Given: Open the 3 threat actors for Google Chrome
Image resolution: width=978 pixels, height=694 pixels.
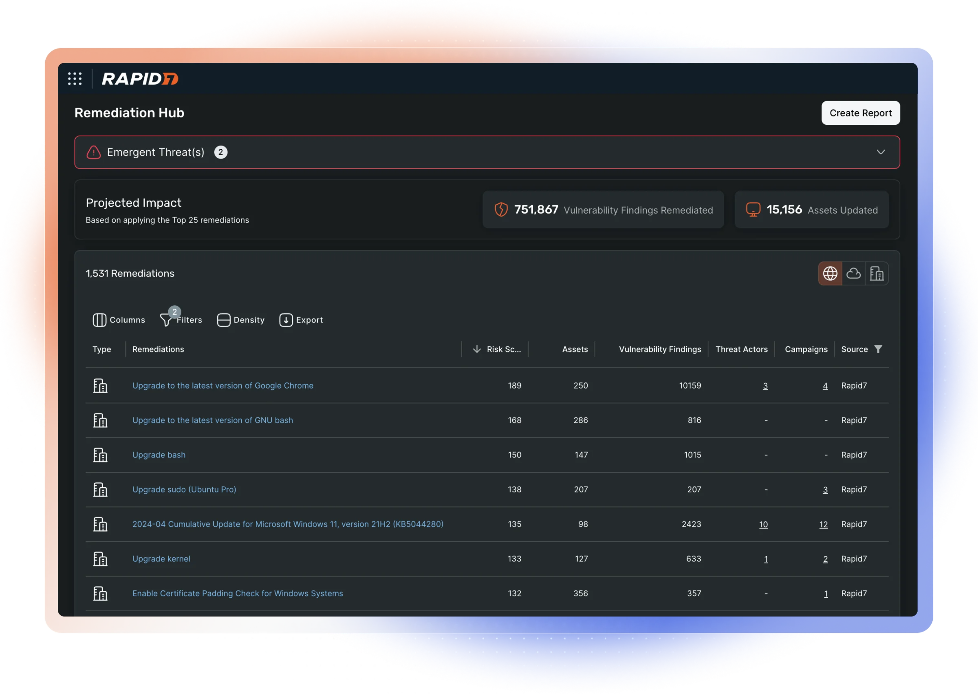Looking at the screenshot, I should pyautogui.click(x=765, y=386).
